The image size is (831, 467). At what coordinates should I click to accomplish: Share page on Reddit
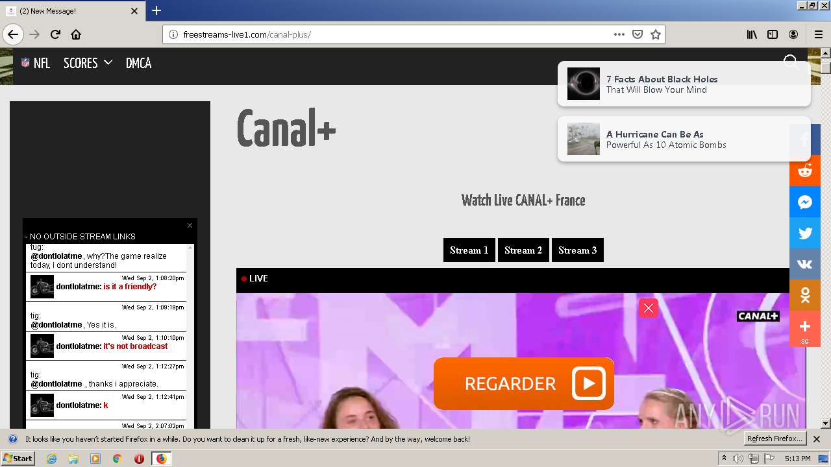click(805, 171)
